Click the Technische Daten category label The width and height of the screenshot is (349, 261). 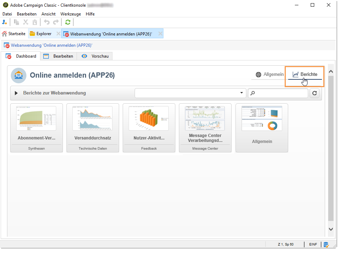tap(93, 148)
